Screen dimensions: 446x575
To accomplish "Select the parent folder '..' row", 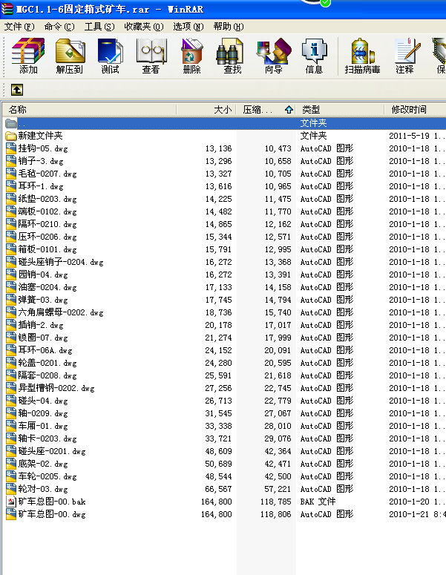I will click(224, 123).
